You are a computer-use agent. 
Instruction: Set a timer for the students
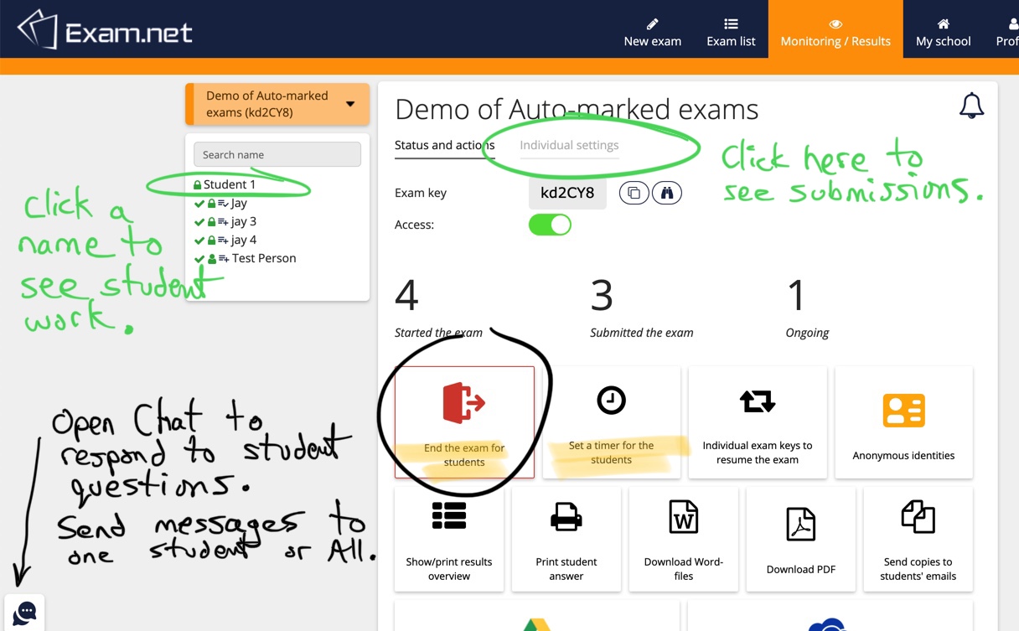click(611, 422)
